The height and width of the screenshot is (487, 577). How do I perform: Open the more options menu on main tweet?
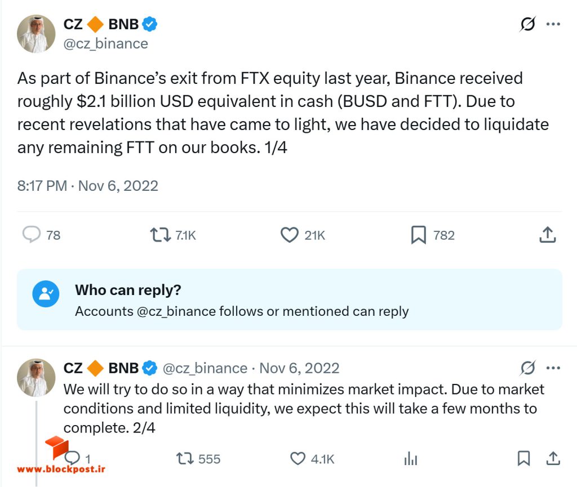click(x=553, y=24)
